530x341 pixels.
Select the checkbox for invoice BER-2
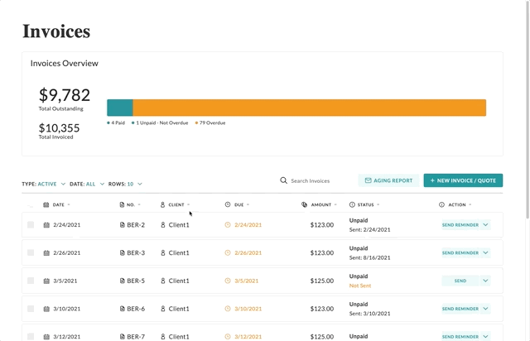(x=31, y=225)
